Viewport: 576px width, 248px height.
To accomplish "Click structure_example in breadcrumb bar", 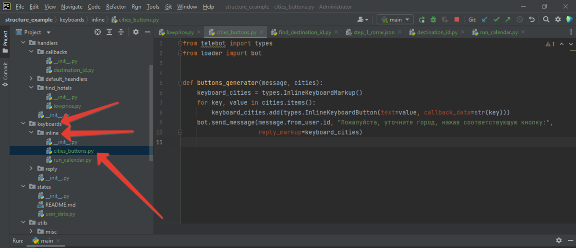I will click(x=29, y=20).
